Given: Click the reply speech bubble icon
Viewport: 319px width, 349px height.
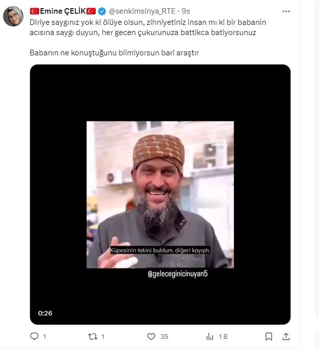Looking at the screenshot, I should click(x=34, y=336).
